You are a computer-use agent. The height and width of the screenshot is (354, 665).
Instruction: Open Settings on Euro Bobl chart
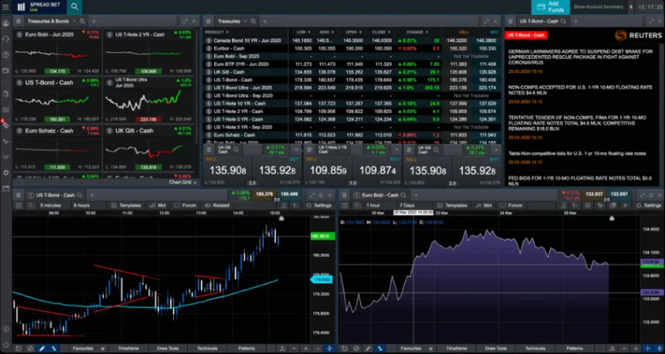point(649,205)
